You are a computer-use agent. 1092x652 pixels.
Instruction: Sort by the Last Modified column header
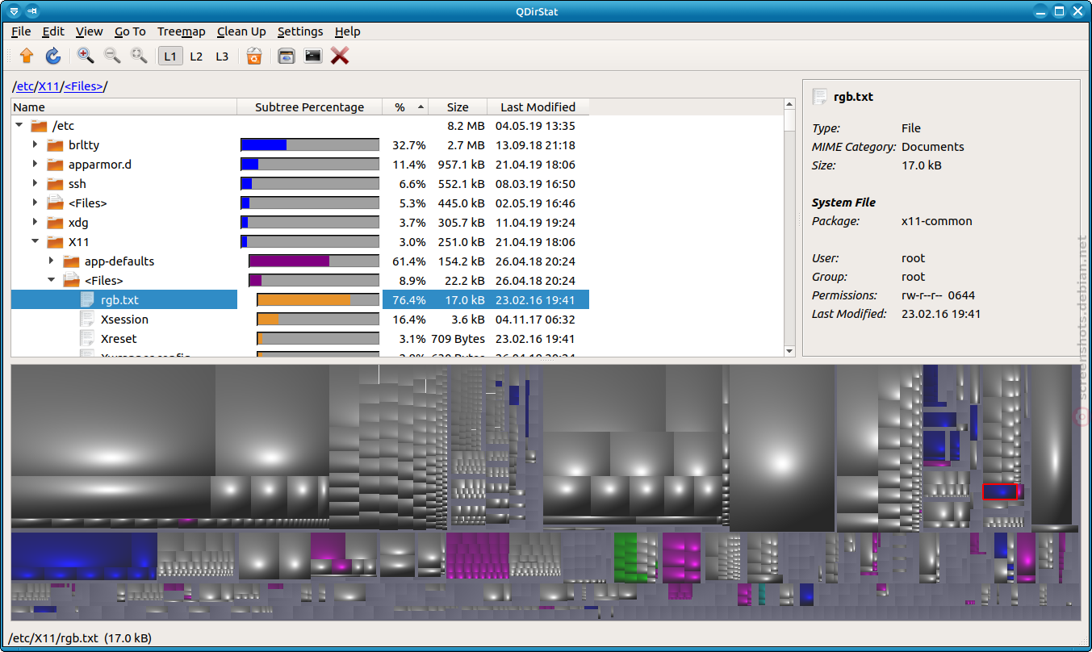point(538,107)
